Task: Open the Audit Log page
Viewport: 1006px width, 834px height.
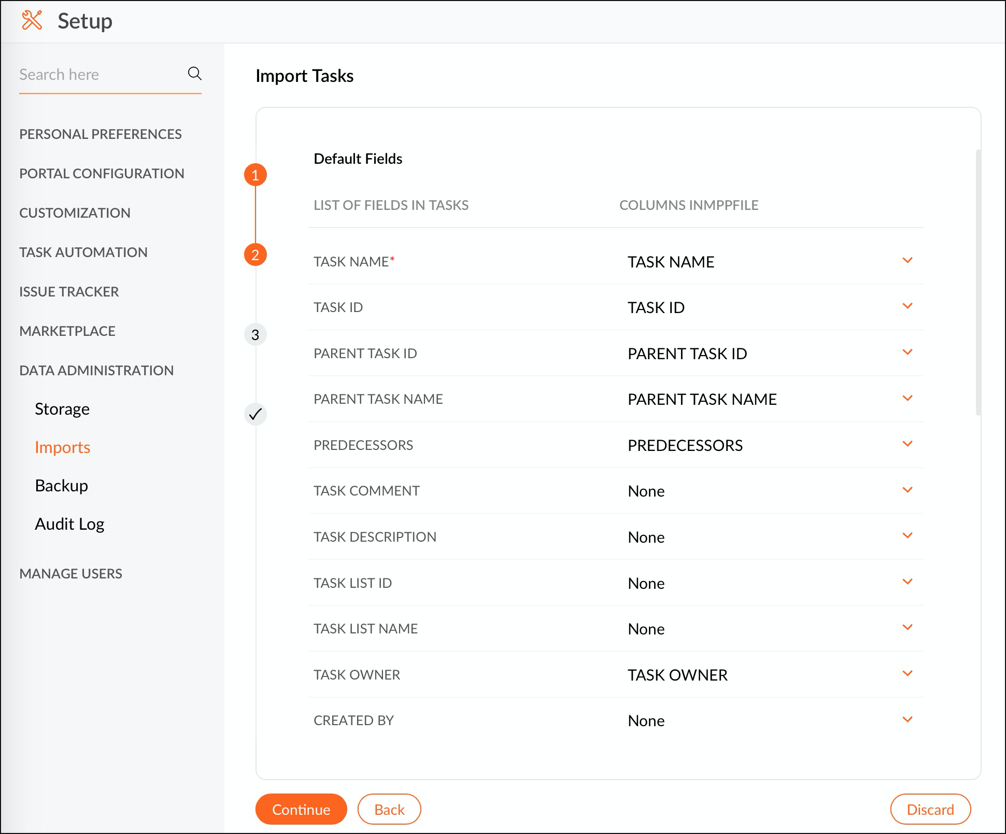Action: click(69, 524)
